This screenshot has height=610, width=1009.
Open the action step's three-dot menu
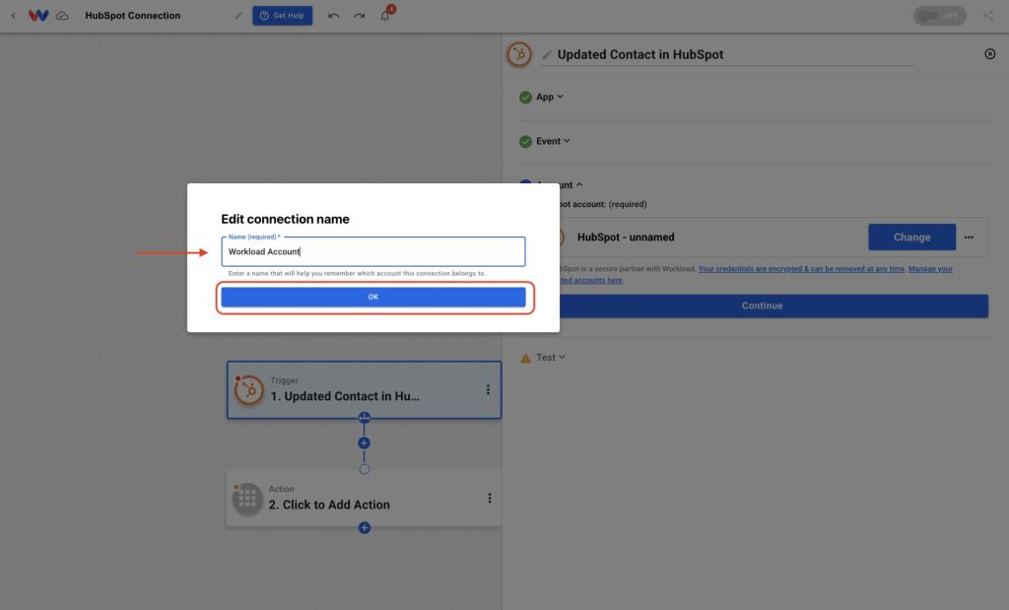point(490,498)
